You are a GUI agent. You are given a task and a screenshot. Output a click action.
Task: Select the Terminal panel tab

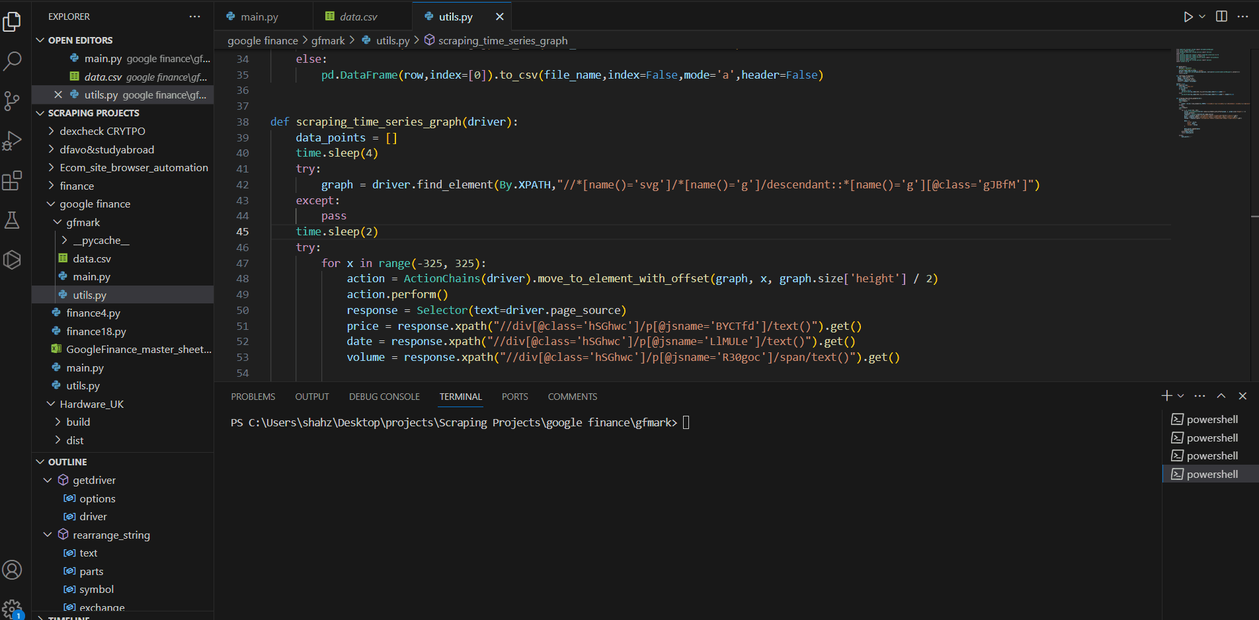461,397
